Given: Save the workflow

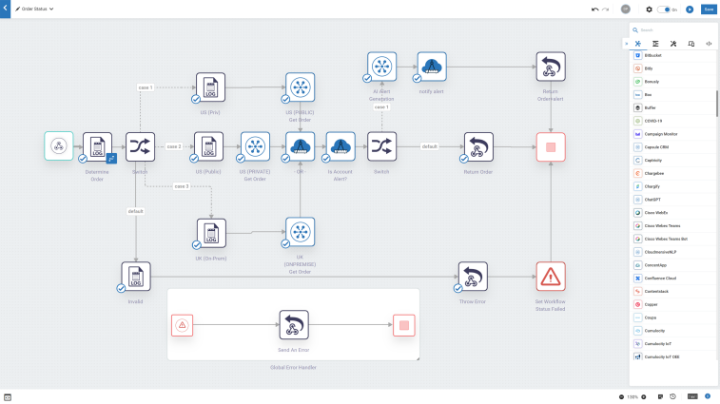Looking at the screenshot, I should point(709,10).
